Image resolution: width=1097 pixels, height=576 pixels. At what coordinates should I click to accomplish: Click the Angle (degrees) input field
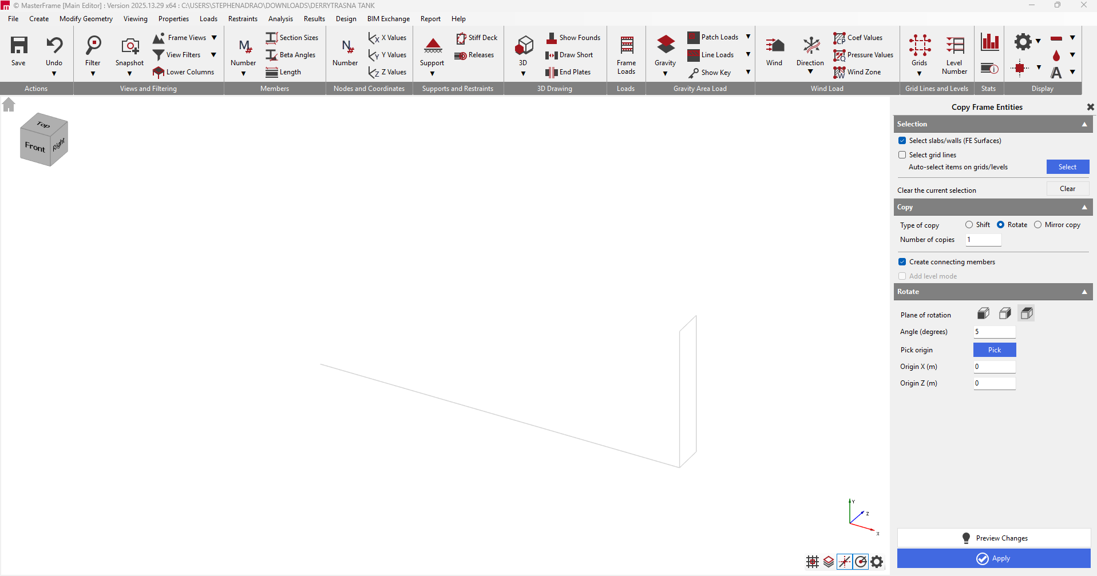point(994,332)
